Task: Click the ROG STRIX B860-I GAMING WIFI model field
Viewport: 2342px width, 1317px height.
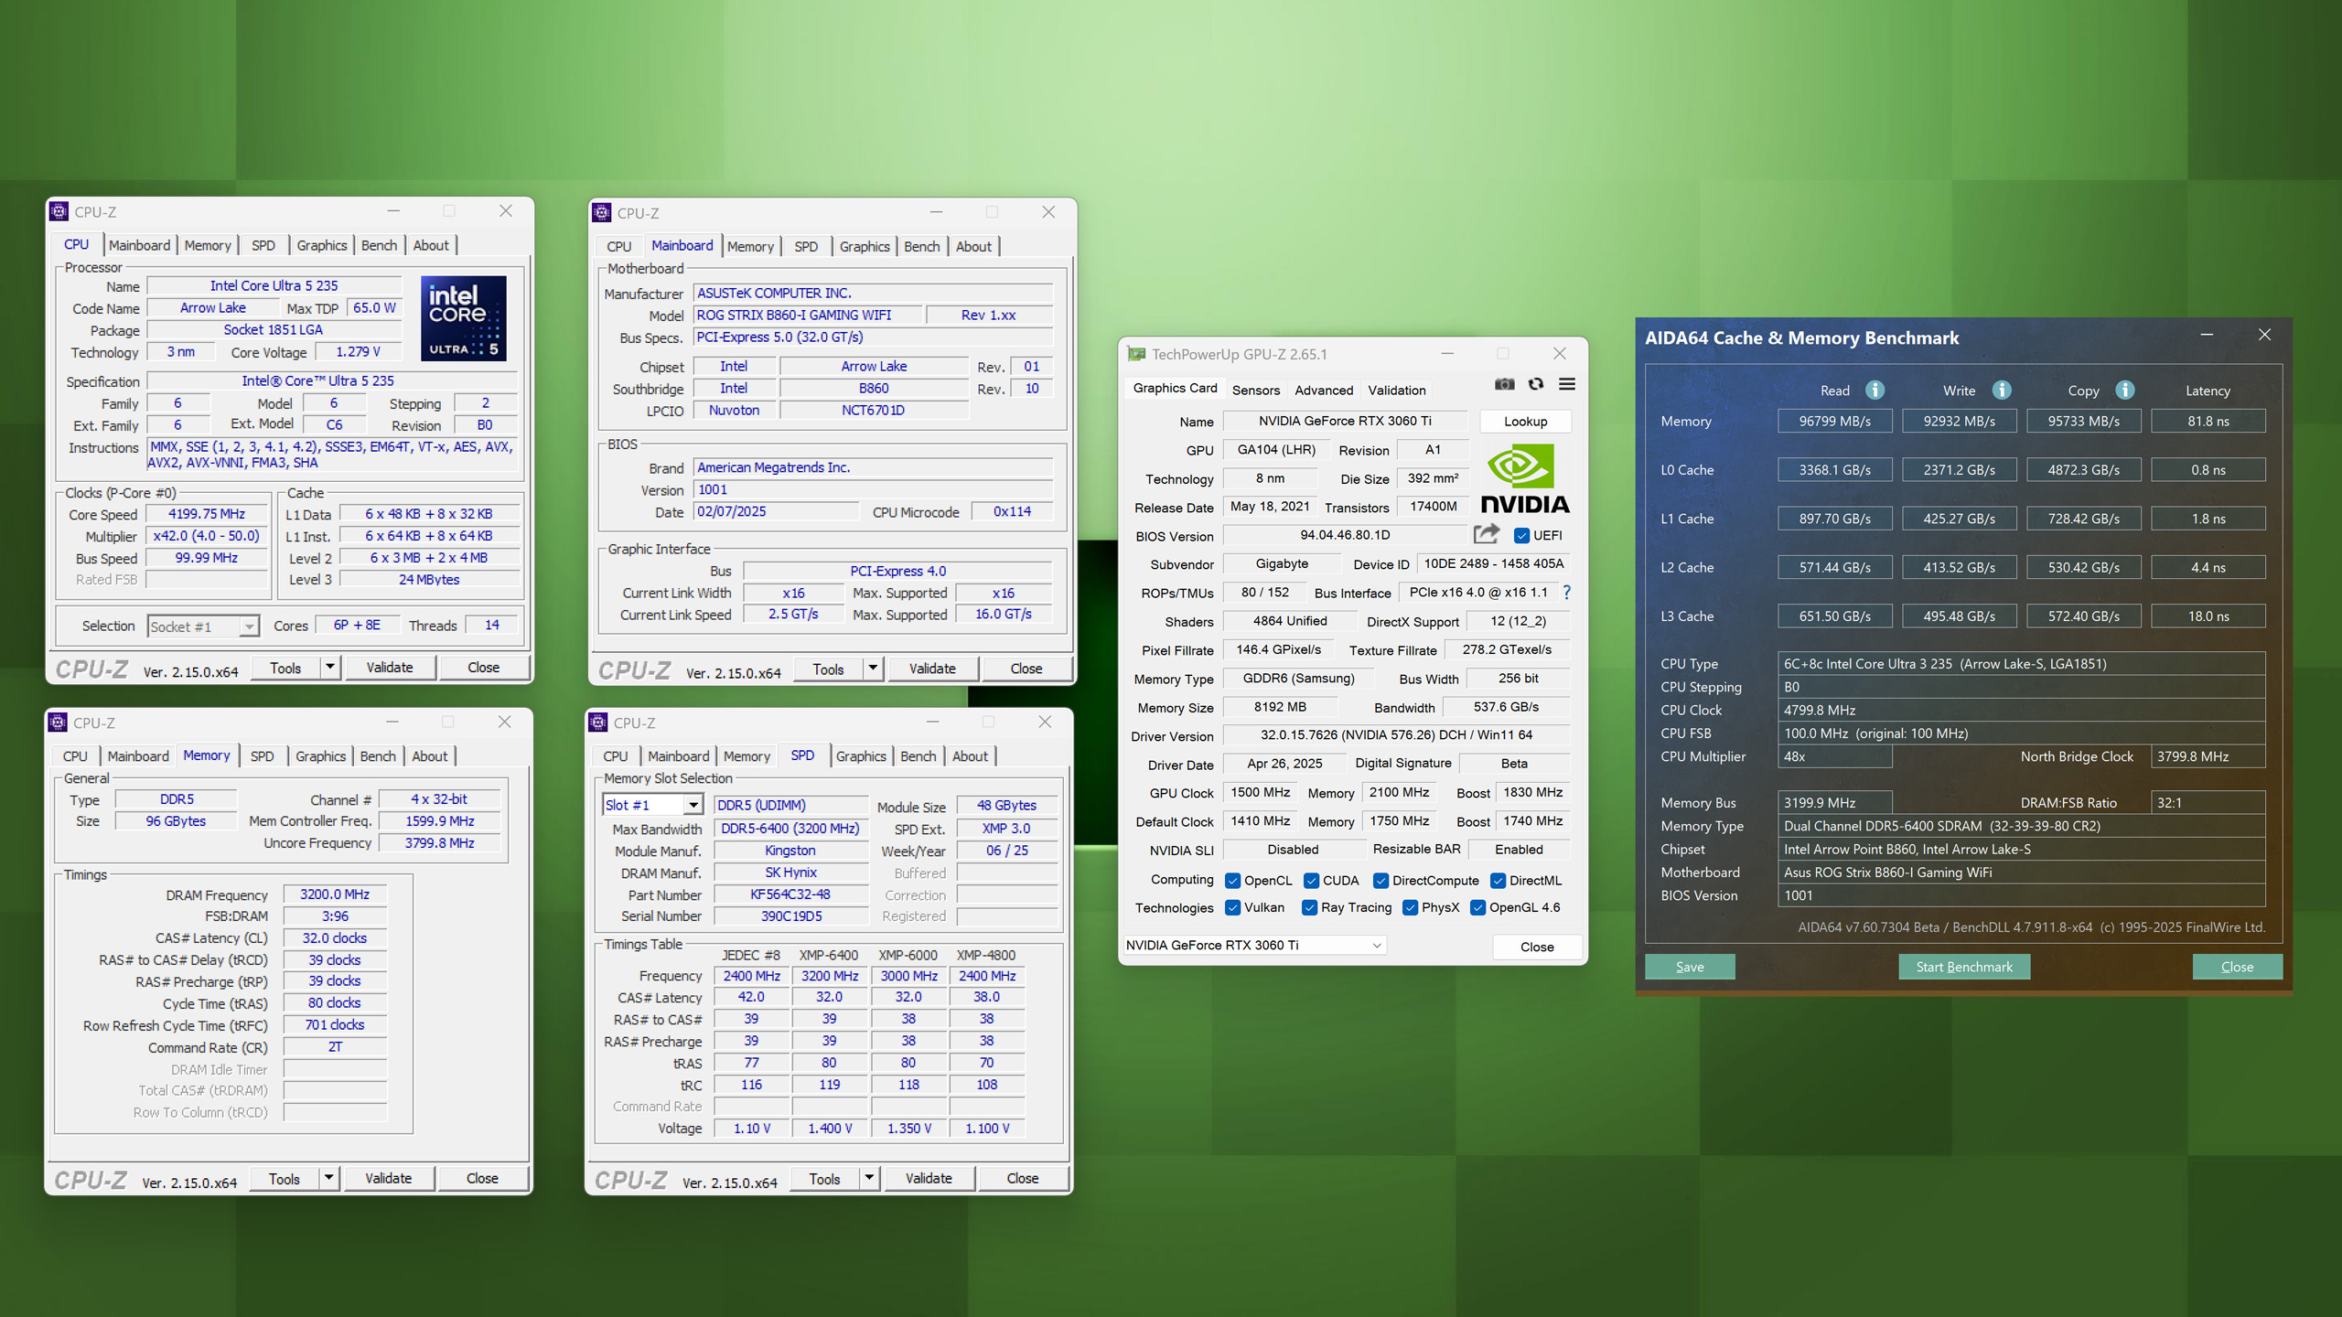Action: point(808,315)
